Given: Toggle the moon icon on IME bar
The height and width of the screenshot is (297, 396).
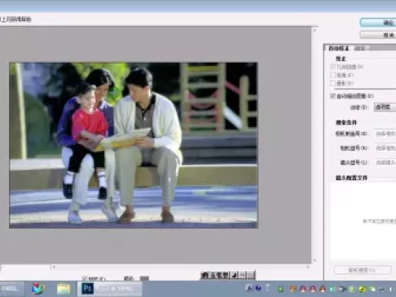Looking at the screenshot, I should coord(235,275).
